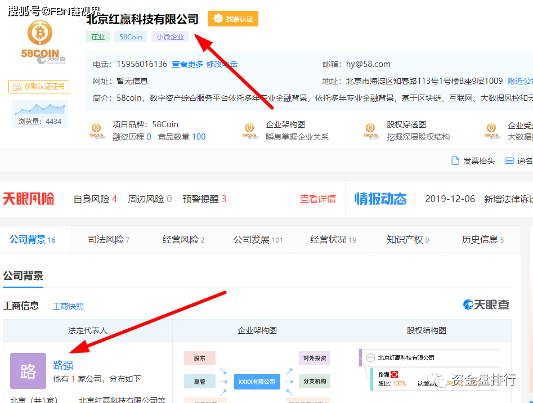Click the 天眼风险 heading

[29, 199]
